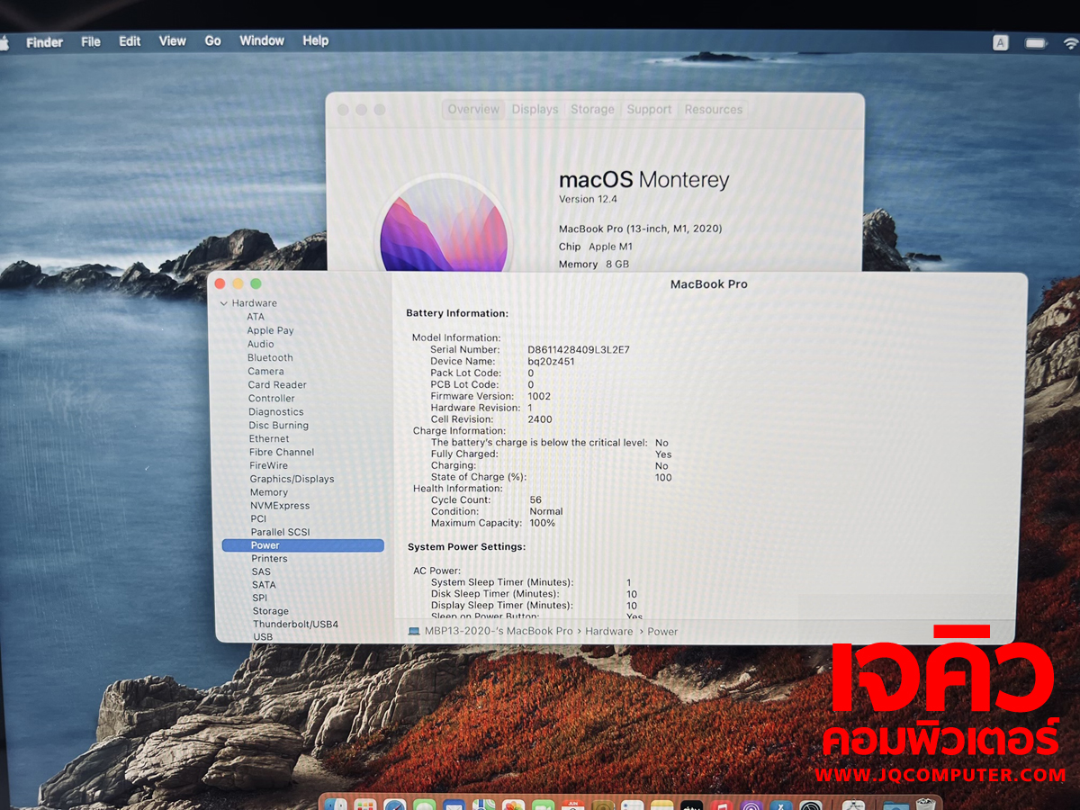This screenshot has height=810, width=1080.
Task: Select Graphics/Displays in the sidebar
Action: pos(292,479)
